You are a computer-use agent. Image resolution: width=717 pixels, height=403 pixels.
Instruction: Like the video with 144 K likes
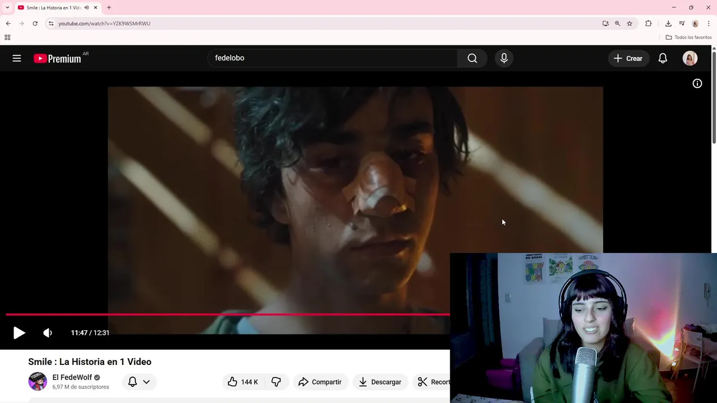243,382
